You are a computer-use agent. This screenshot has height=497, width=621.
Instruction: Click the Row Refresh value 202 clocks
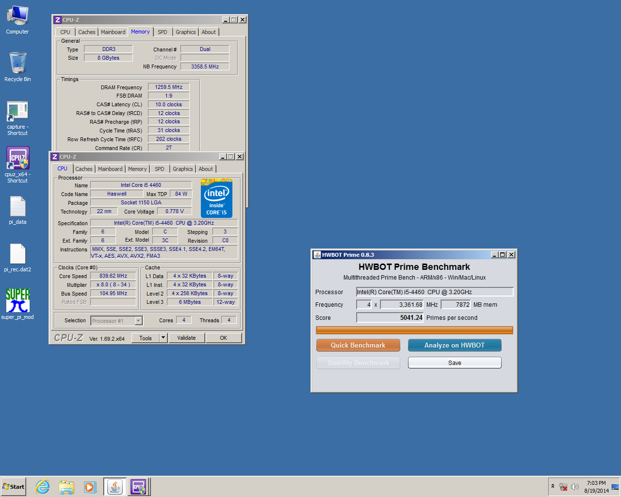tap(168, 139)
